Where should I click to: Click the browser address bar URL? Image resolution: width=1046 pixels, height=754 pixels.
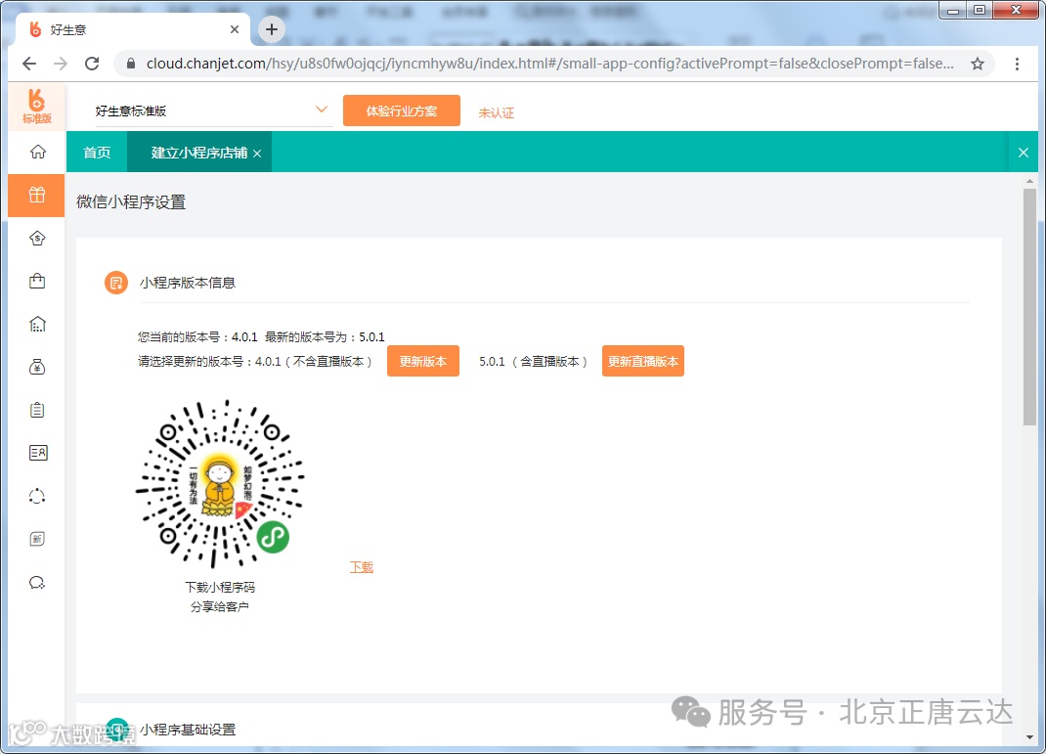coord(550,64)
